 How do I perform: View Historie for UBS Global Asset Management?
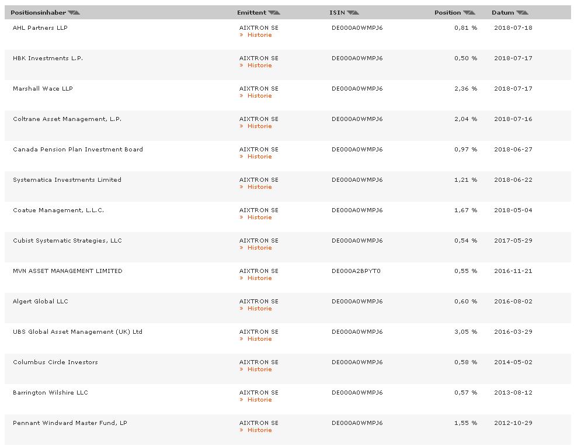[x=259, y=339]
